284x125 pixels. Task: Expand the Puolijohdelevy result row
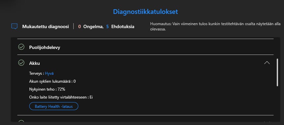(145, 47)
